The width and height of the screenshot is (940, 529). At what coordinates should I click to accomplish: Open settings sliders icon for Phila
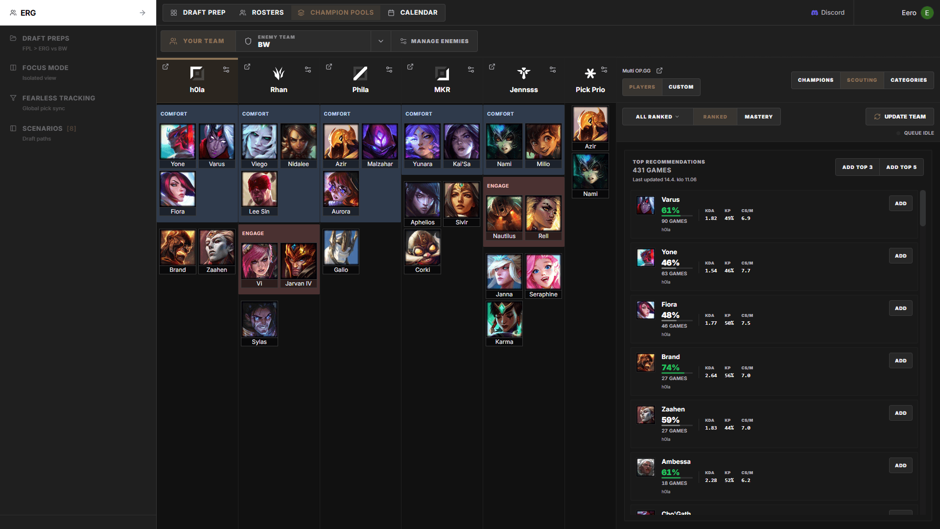click(x=389, y=70)
